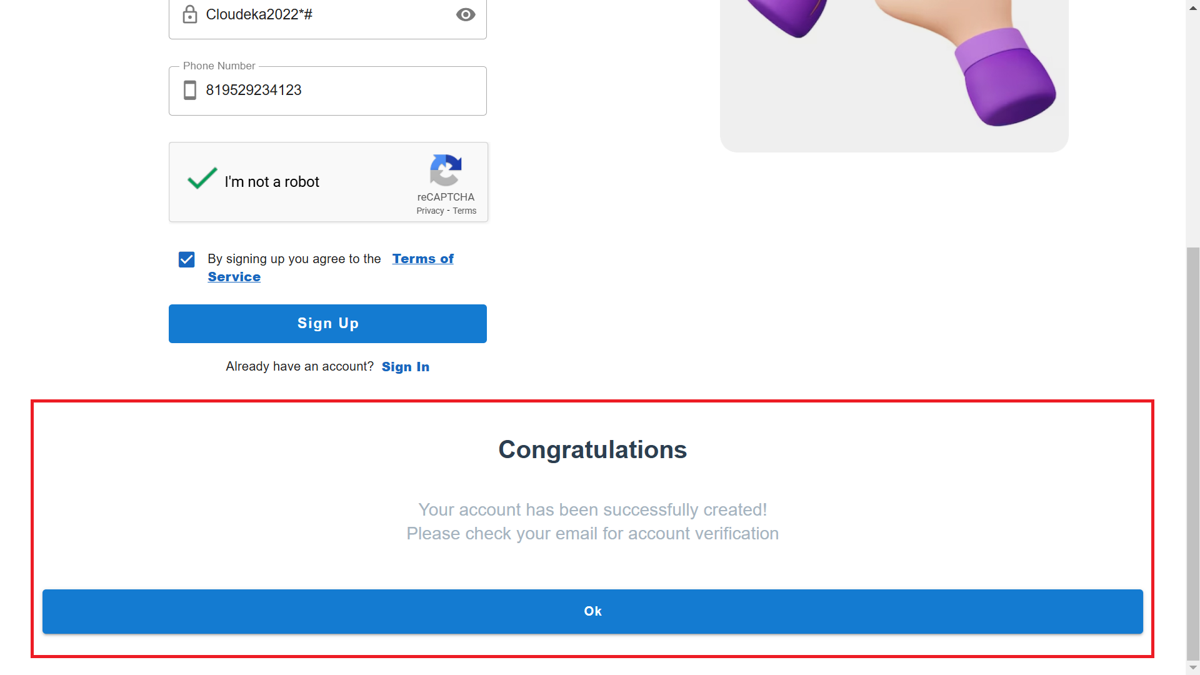Click the reCAPTCHA logo
Screen dimensions: 1200x675
pos(446,170)
